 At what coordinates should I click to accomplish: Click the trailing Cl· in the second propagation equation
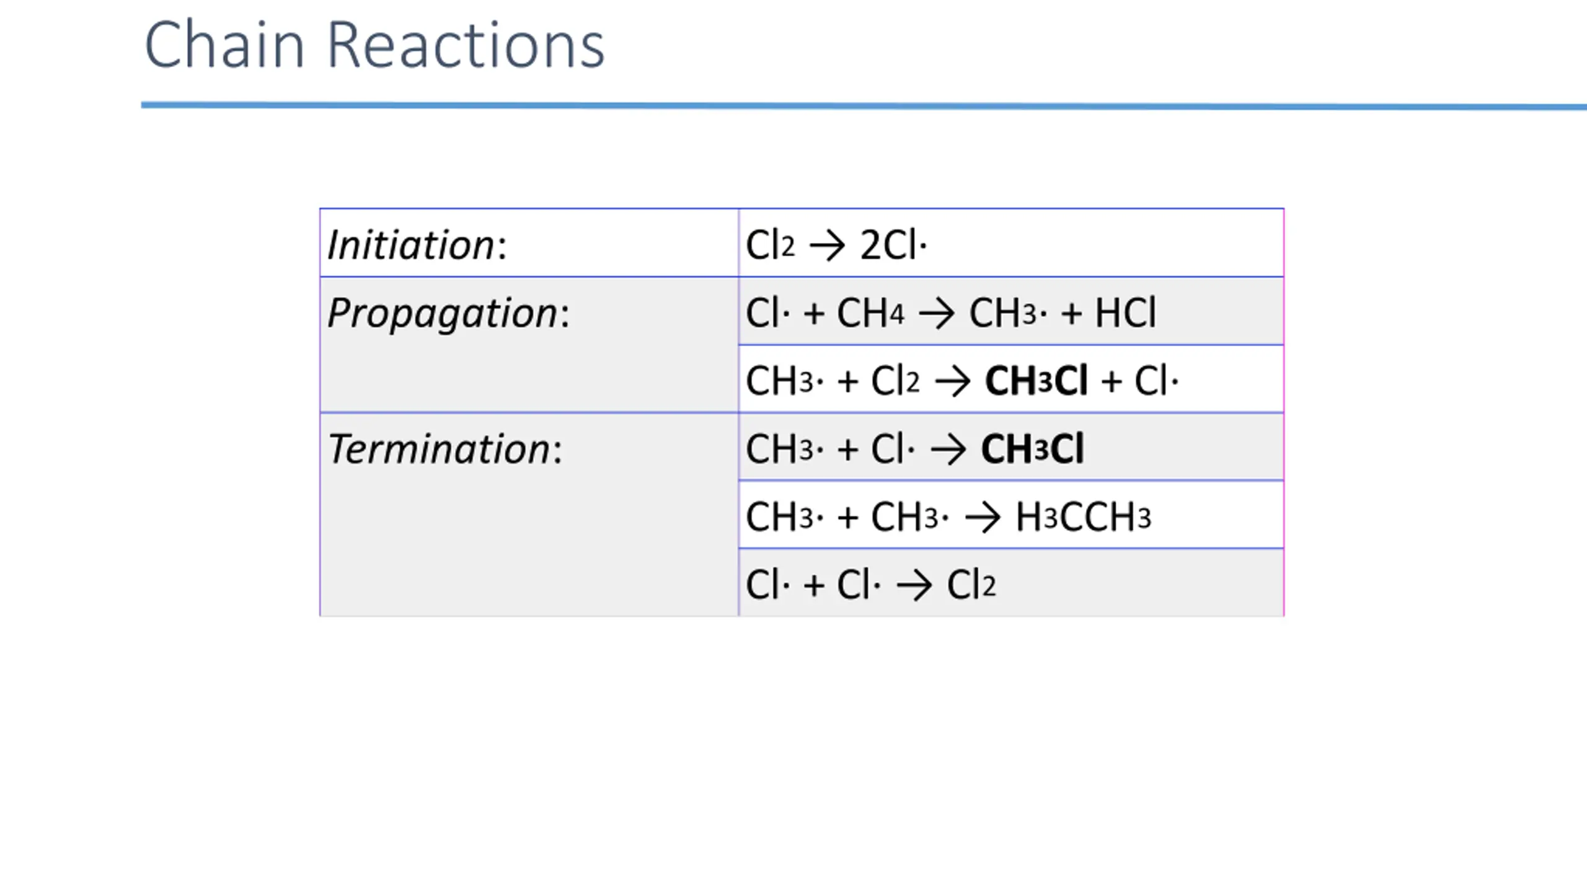(x=1156, y=381)
